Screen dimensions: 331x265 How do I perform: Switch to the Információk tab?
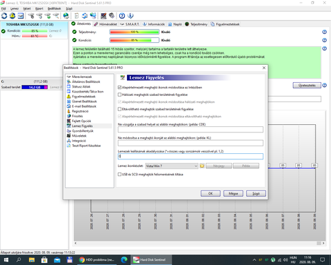(154, 24)
